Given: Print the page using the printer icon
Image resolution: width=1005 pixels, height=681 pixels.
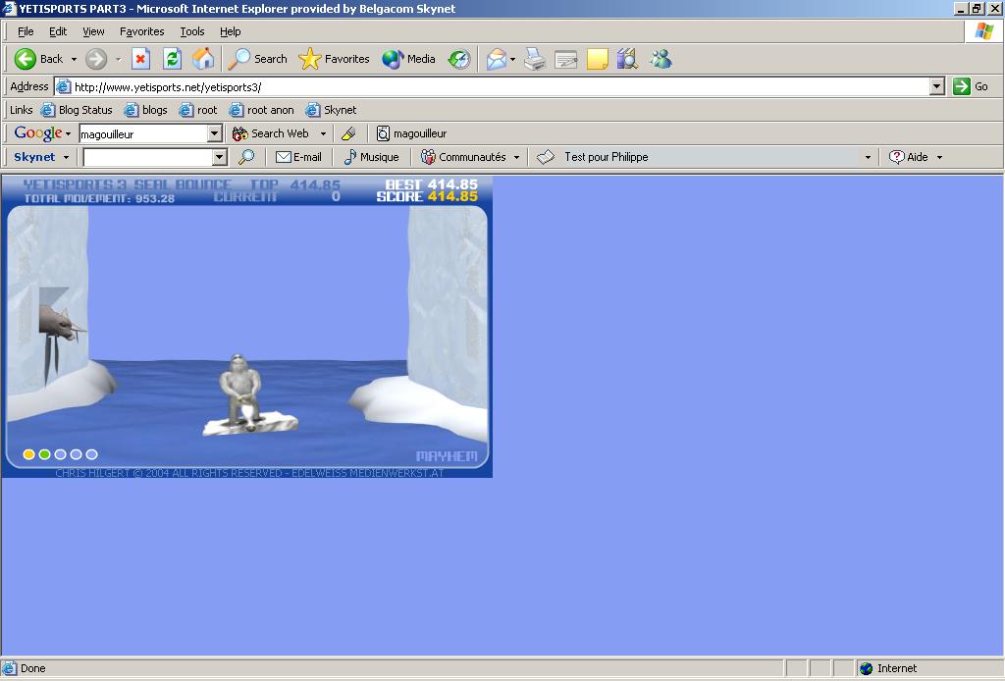Looking at the screenshot, I should pyautogui.click(x=535, y=59).
